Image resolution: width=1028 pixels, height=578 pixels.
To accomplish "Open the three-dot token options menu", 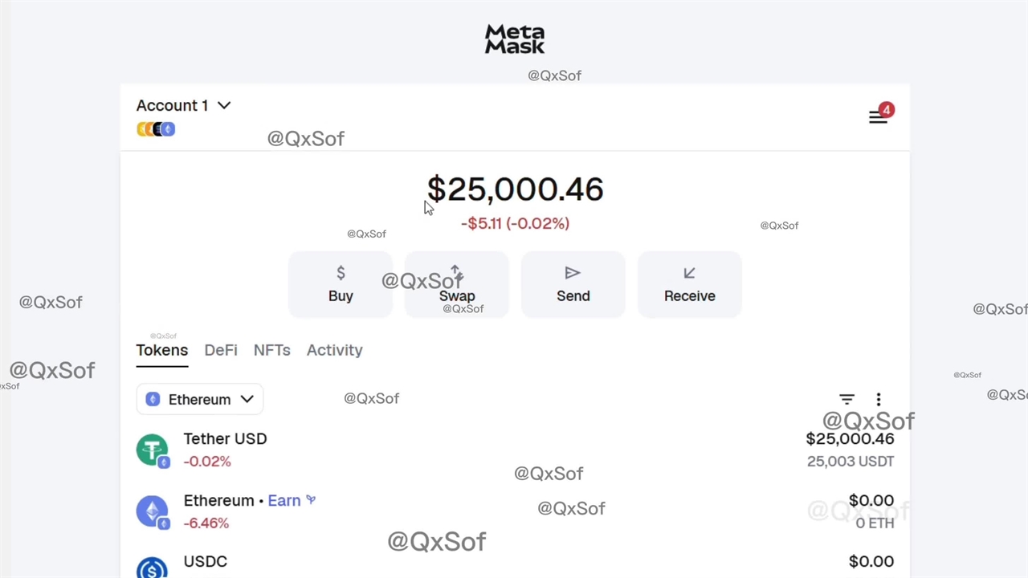I will [x=879, y=399].
